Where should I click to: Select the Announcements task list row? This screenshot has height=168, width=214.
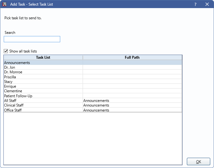coord(17,63)
